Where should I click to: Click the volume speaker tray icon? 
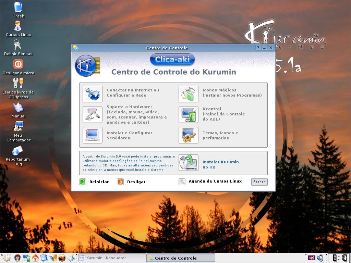pyautogui.click(x=320, y=258)
